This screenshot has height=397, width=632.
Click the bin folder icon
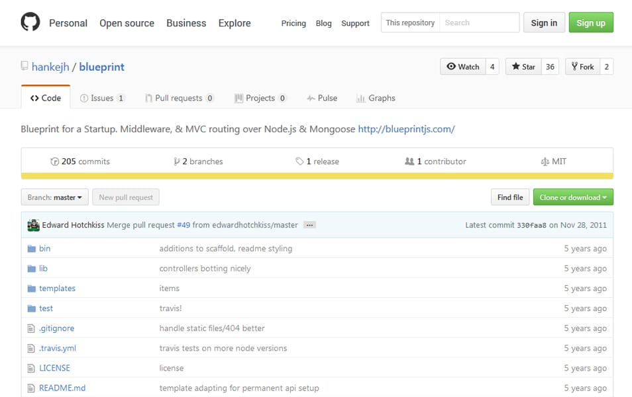coord(31,249)
